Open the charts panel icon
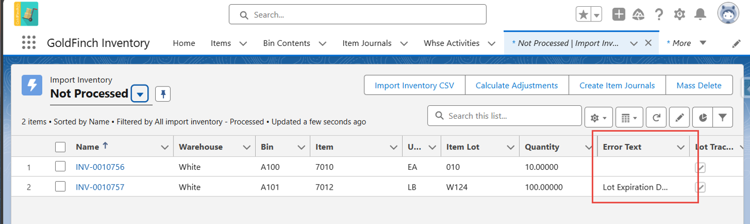This screenshot has height=224, width=750. click(703, 118)
